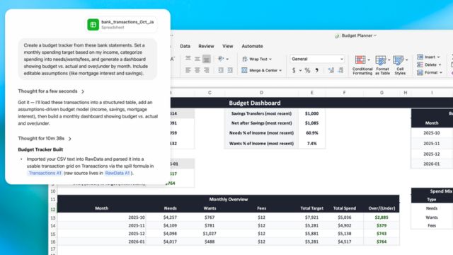This screenshot has width=453, height=255.
Task: Open the Orientation dropdown arrow
Action: [227, 59]
